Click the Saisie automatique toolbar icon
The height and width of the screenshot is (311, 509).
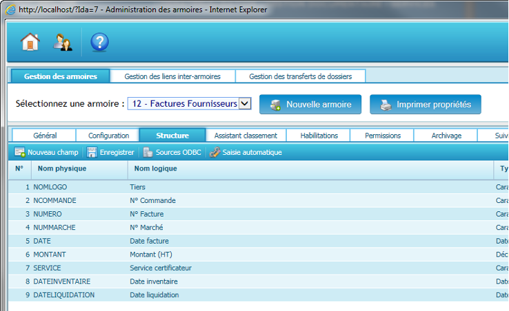[x=215, y=152]
